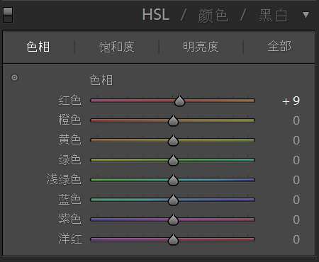This screenshot has width=319, height=262.
Task: Click the 橙色 value field showing 0
Action: click(x=296, y=120)
